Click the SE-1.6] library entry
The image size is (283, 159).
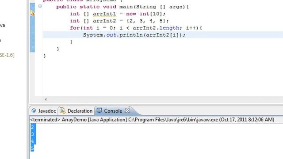click(7, 55)
